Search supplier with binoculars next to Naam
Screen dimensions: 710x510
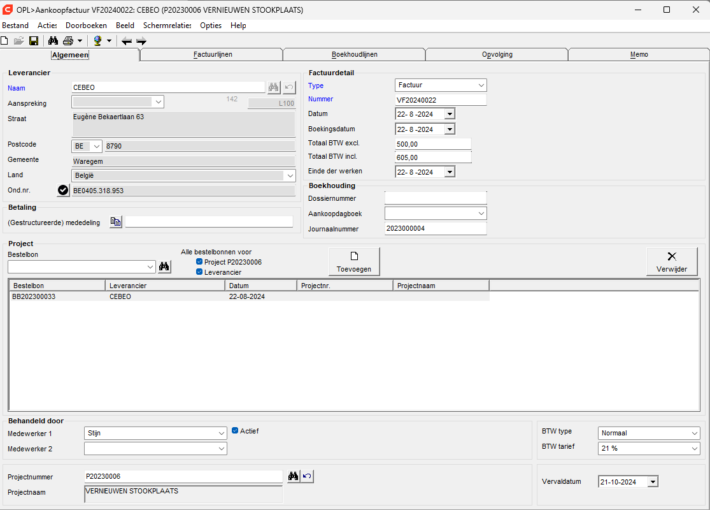(274, 87)
